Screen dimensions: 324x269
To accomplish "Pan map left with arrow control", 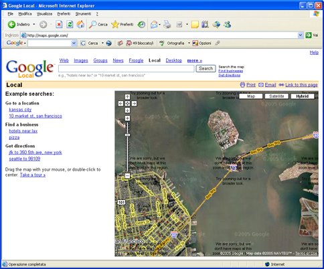I will point(120,104).
